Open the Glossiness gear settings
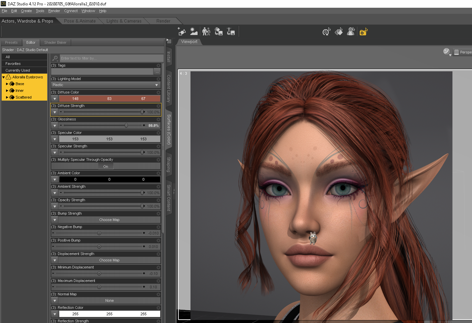 (158, 119)
